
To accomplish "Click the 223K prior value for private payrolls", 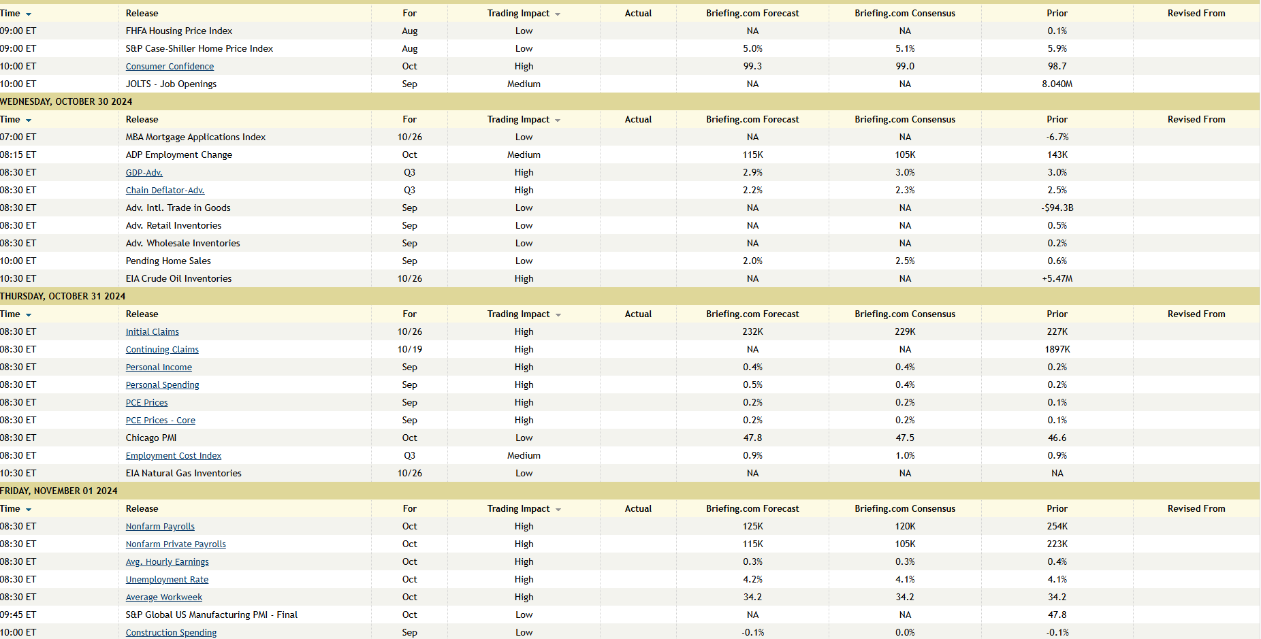I will point(1057,544).
